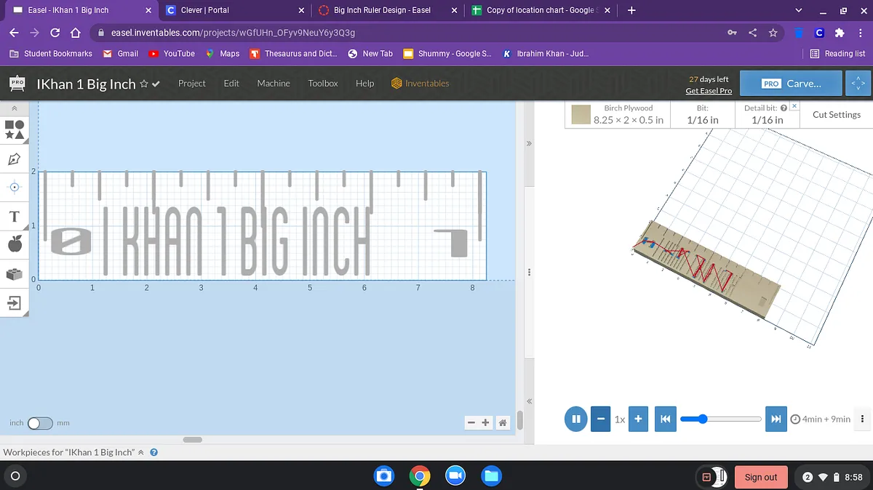Skip simulation to the end
The height and width of the screenshot is (490, 873).
click(776, 419)
